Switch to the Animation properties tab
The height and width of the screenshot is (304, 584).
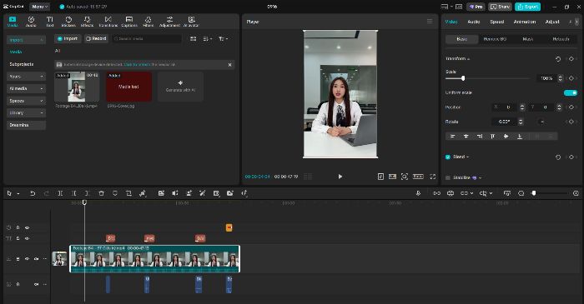tap(525, 22)
